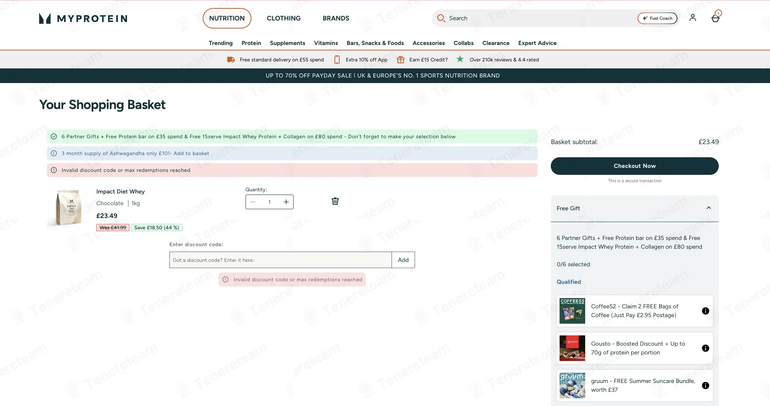Open the Trending menu

221,43
